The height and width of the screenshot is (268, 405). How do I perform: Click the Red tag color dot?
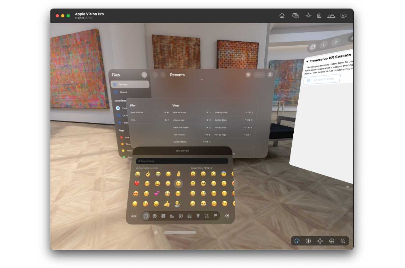tap(121, 137)
